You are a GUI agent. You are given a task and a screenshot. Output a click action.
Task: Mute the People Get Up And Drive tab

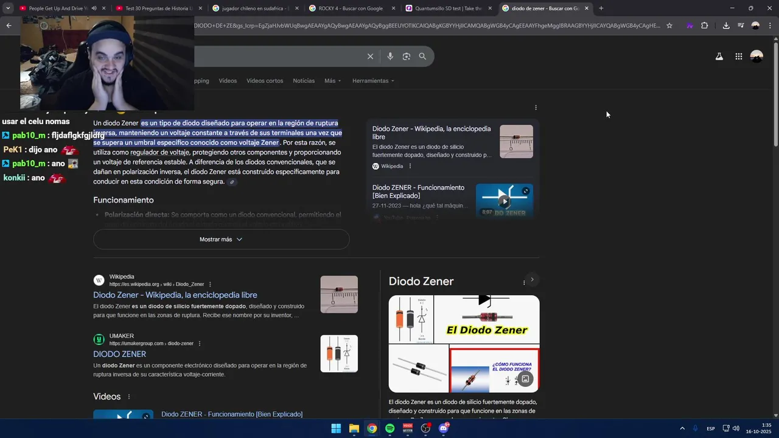[94, 9]
